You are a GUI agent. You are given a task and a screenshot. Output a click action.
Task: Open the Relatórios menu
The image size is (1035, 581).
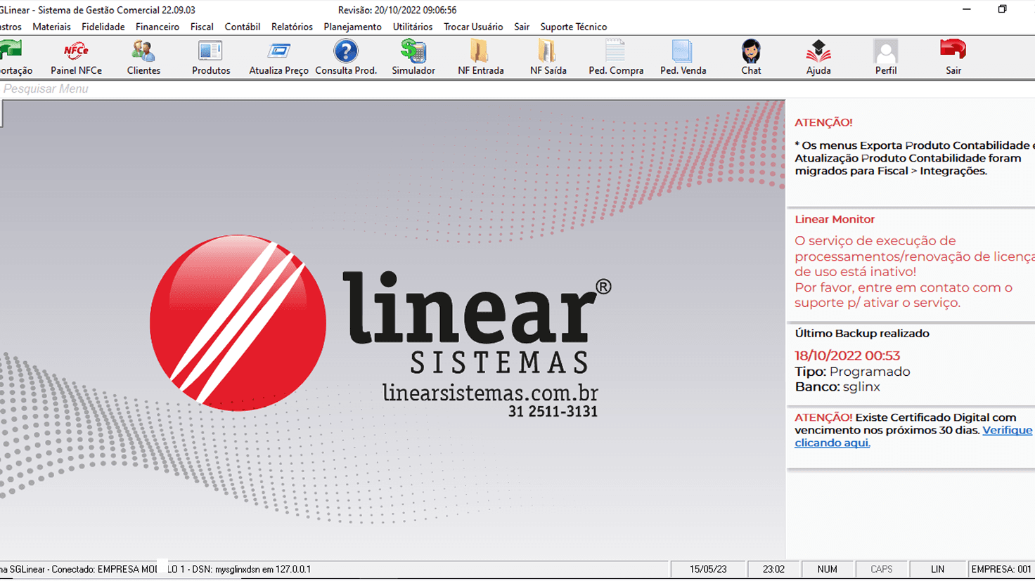pyautogui.click(x=292, y=27)
